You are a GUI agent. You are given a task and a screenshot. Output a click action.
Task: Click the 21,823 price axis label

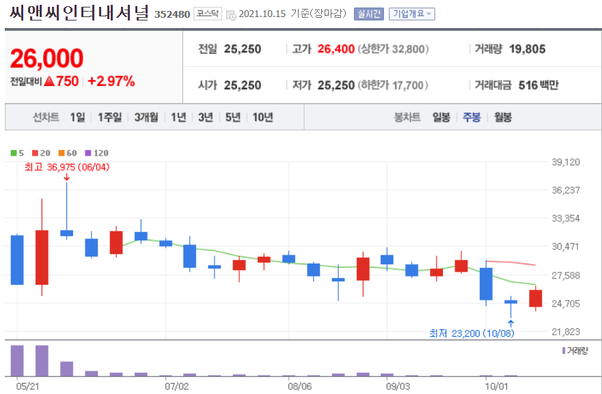[566, 331]
